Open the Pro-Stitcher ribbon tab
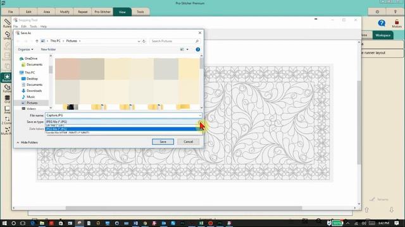Screen dimensions: 405x227 tap(103, 12)
